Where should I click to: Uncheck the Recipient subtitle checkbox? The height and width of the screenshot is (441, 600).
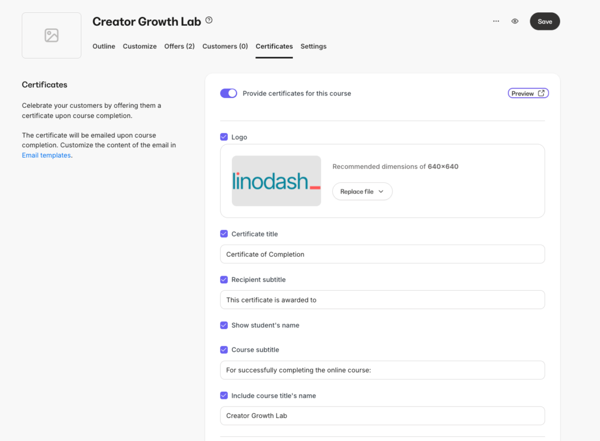(224, 279)
